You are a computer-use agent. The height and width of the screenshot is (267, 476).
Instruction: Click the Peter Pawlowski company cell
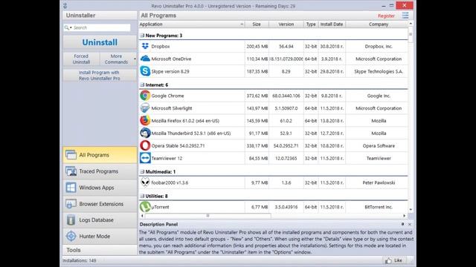(x=379, y=182)
